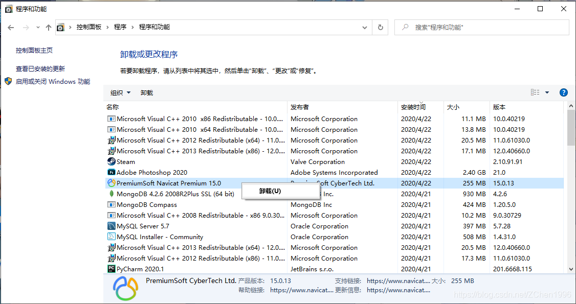Expand the chevron before 控制面板 breadcrumb
576x304 pixels.
(x=70, y=27)
